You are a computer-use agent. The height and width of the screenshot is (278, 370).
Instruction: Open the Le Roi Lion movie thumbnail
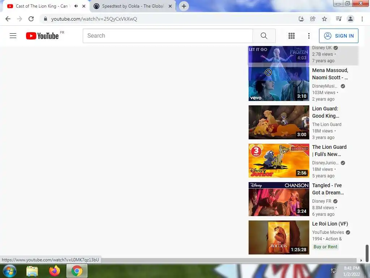click(279, 237)
